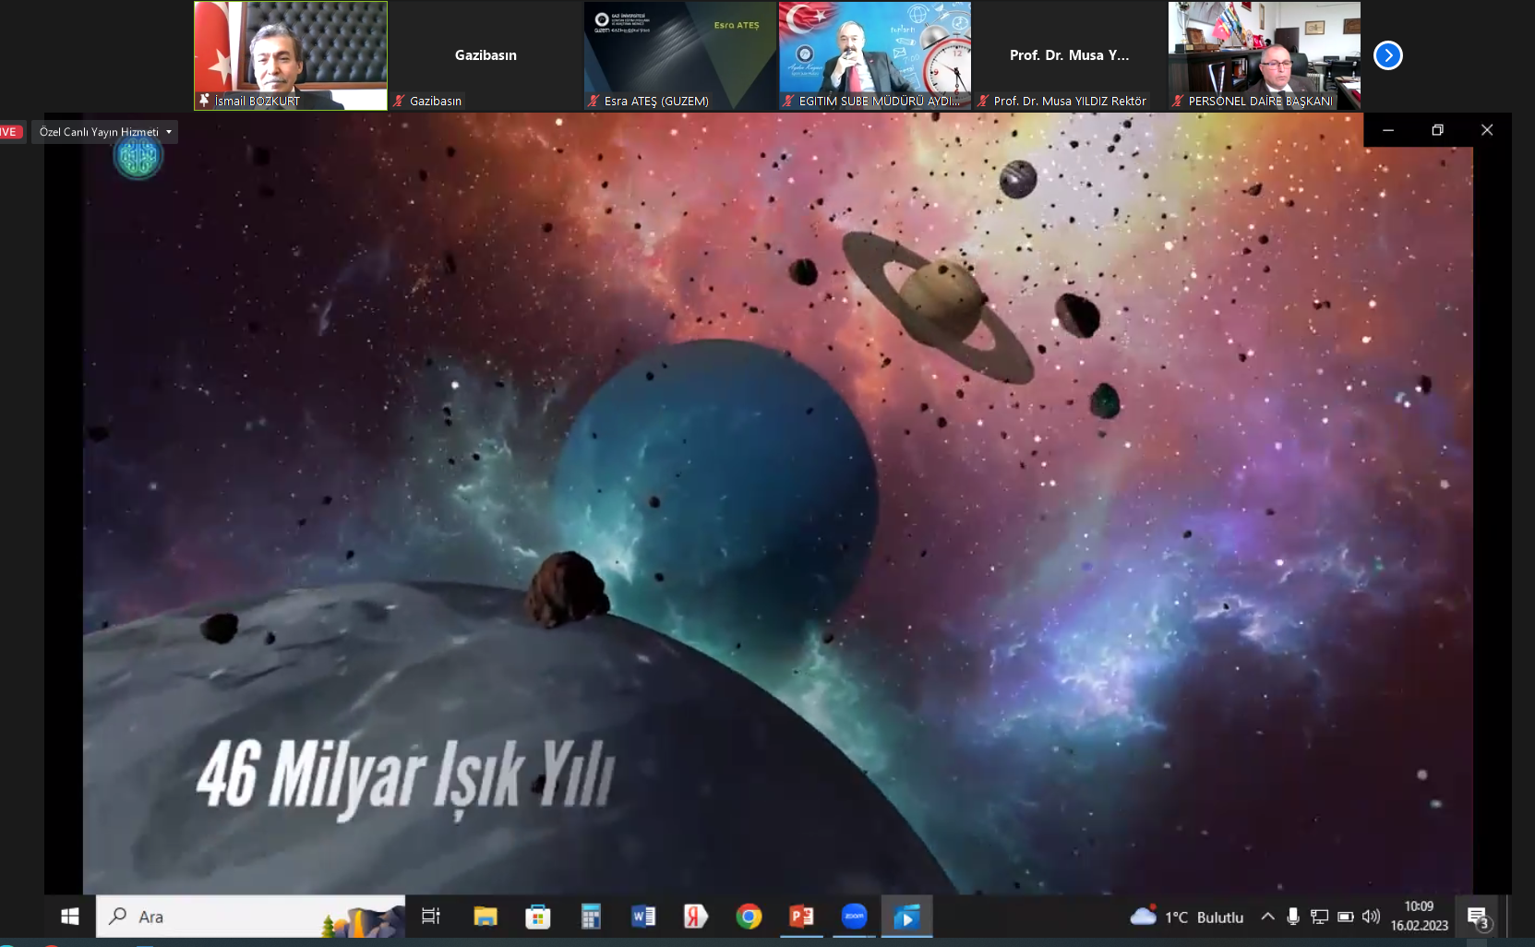Open Microsoft Store from taskbar
This screenshot has height=947, width=1535.
pos(537,917)
